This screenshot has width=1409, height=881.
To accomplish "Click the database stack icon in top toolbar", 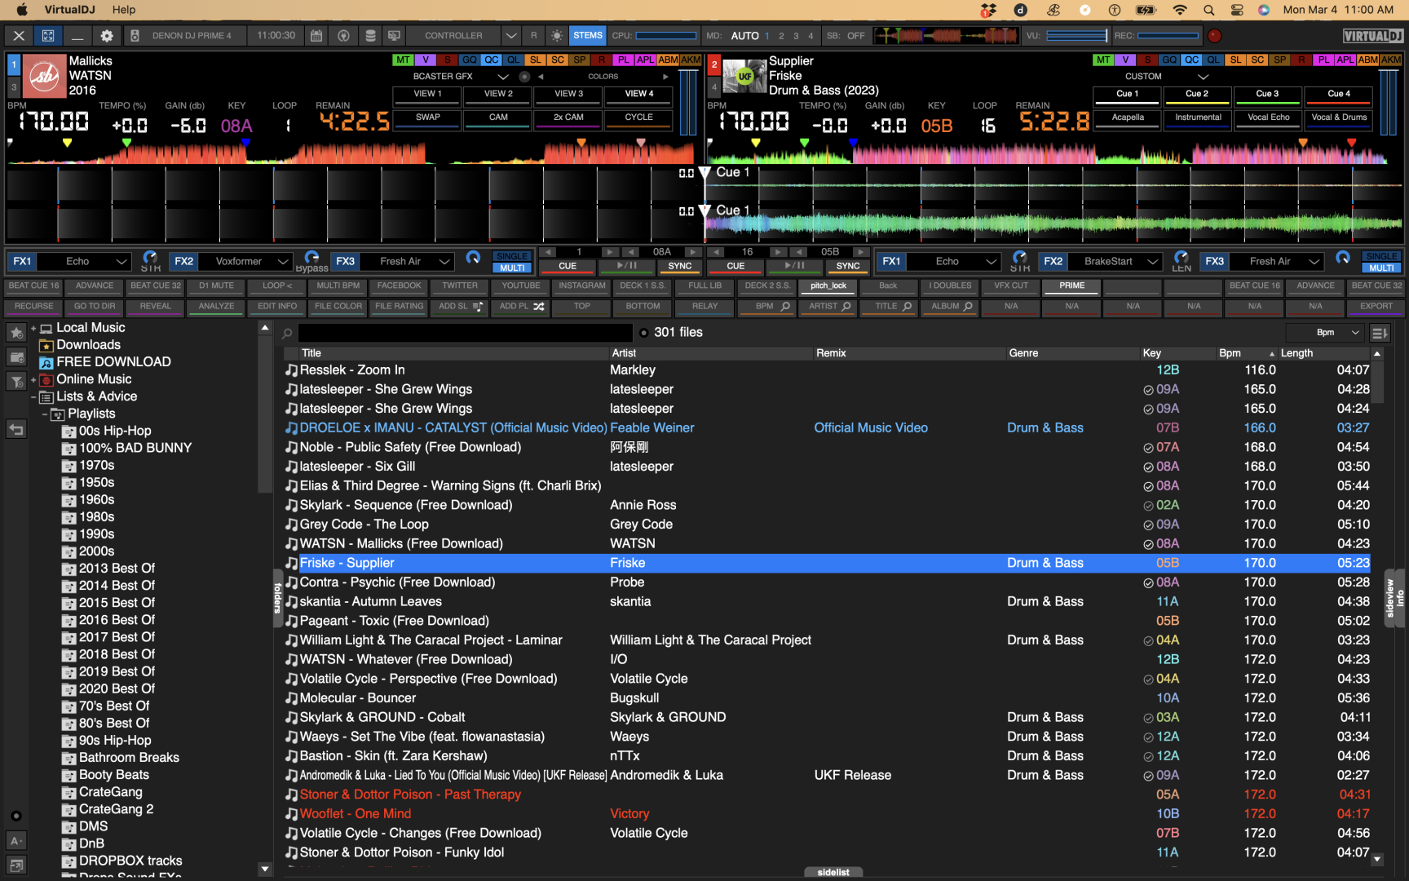I will coord(370,36).
